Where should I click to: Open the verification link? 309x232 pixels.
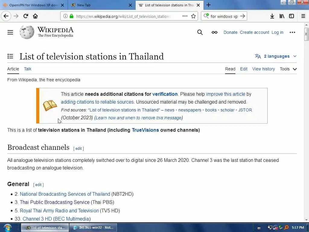click(x=165, y=94)
